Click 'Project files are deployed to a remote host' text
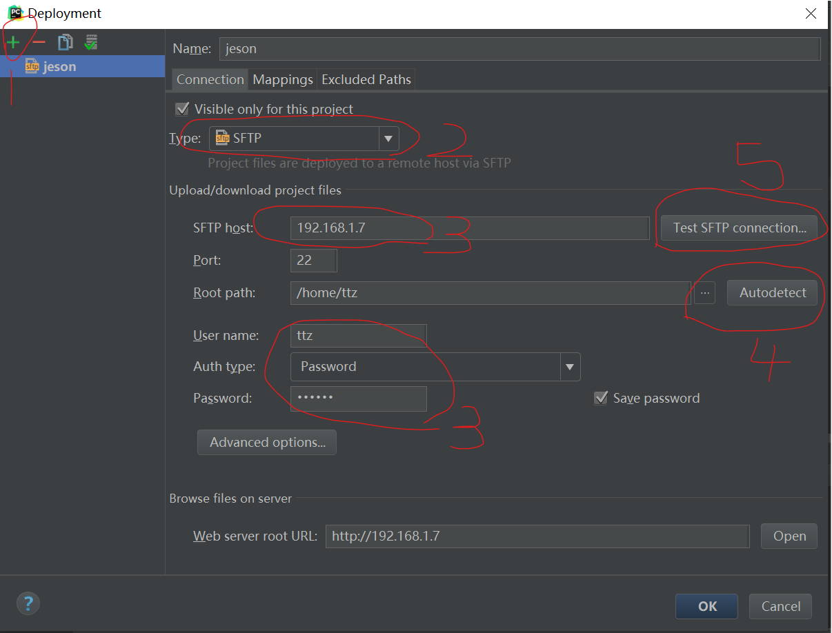Image resolution: width=832 pixels, height=633 pixels. tap(359, 163)
